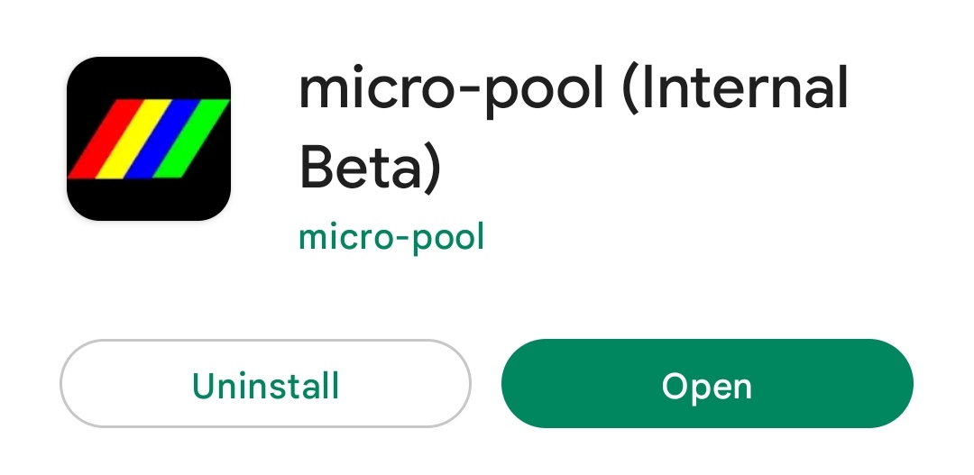Click the blue stripe in app logo

point(161,137)
